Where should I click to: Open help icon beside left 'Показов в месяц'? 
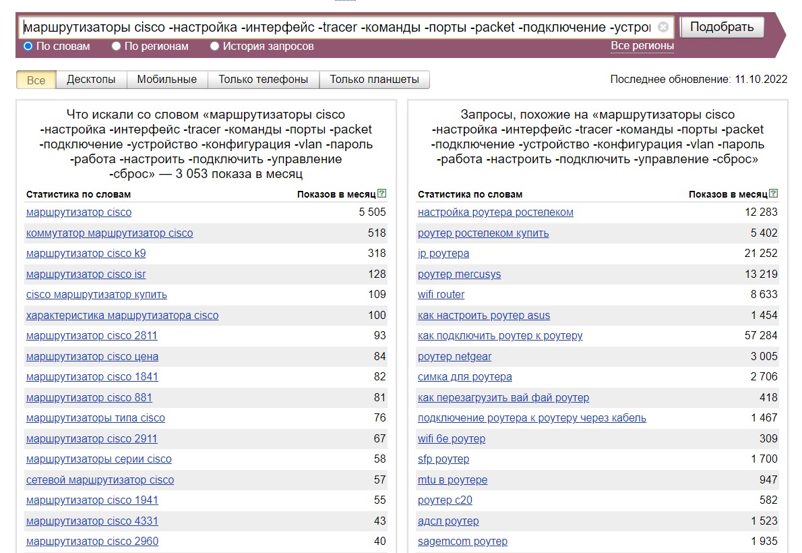[x=382, y=194]
